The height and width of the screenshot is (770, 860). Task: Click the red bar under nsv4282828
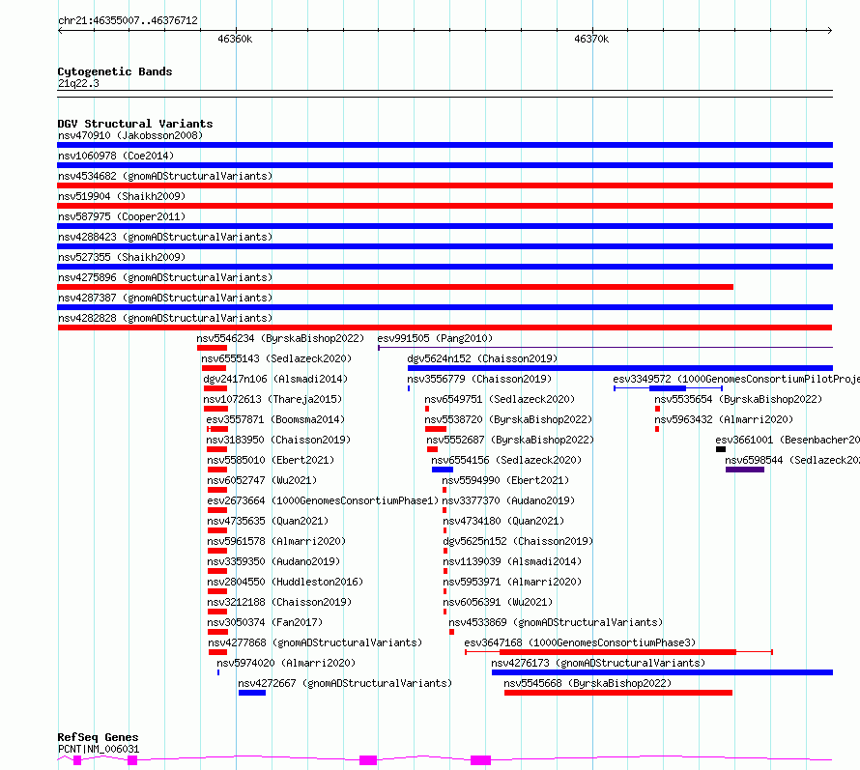click(x=444, y=328)
